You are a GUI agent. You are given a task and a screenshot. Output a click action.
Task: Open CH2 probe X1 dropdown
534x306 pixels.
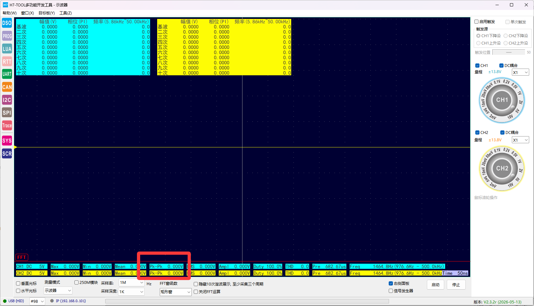pyautogui.click(x=520, y=140)
